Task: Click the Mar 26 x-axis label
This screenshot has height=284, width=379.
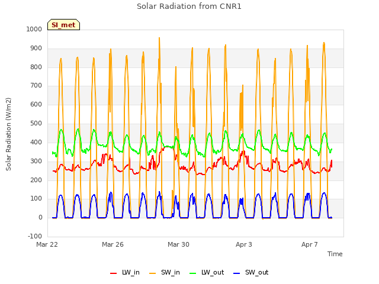Action: click(113, 244)
